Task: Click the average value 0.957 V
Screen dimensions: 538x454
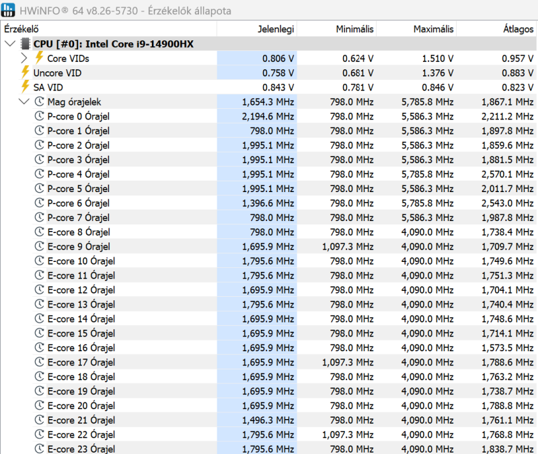Action: coord(517,58)
